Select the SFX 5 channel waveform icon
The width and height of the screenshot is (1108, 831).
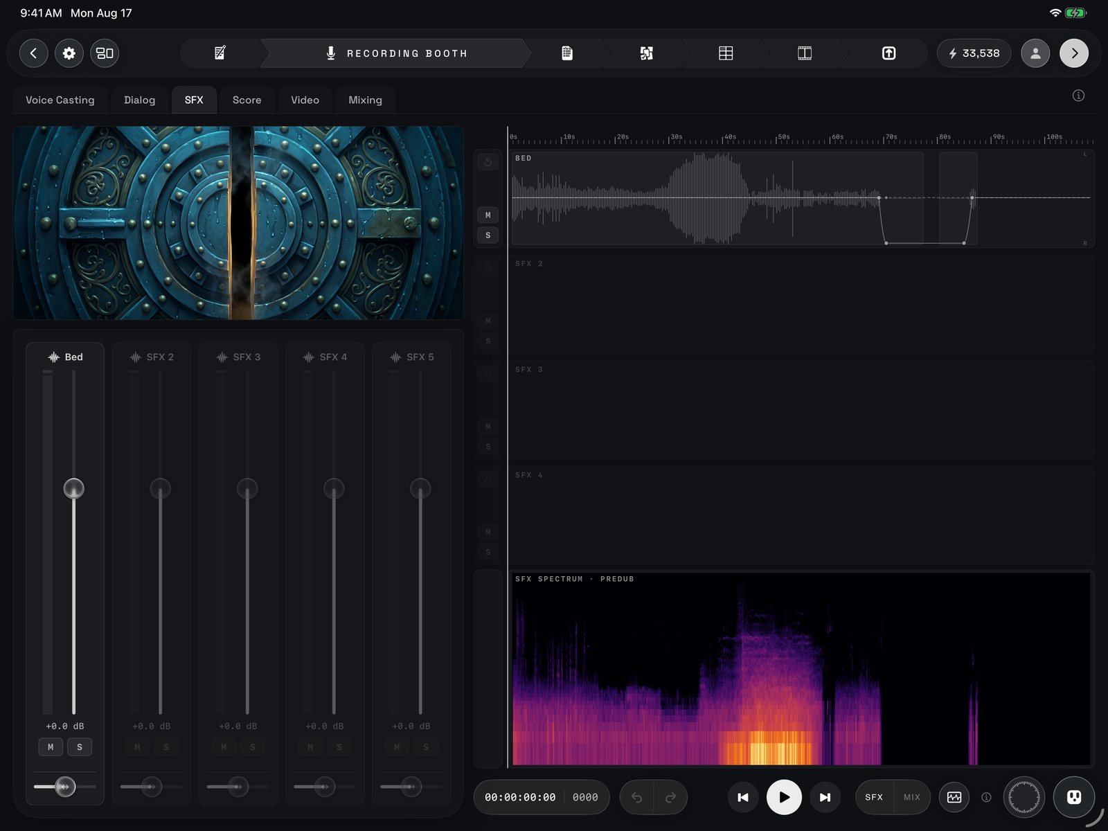point(395,357)
